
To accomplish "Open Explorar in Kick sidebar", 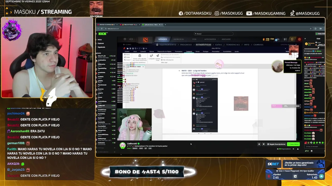I will click(101, 43).
